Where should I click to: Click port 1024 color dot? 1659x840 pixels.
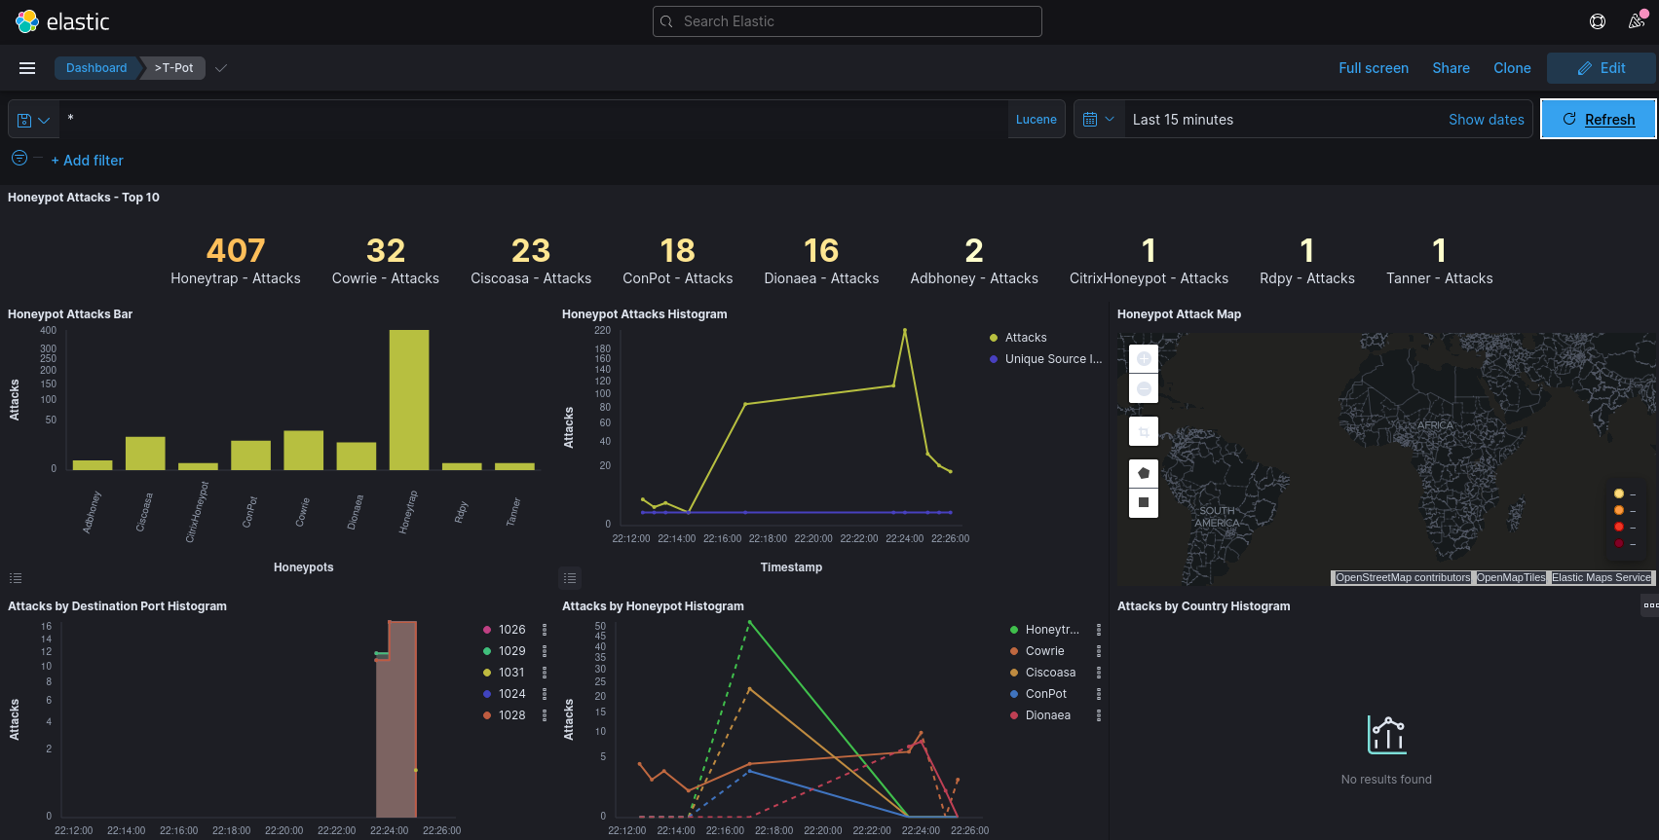pos(487,694)
